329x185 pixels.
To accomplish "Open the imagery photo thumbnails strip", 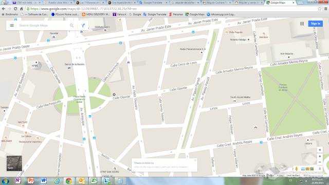I will pos(307,169).
